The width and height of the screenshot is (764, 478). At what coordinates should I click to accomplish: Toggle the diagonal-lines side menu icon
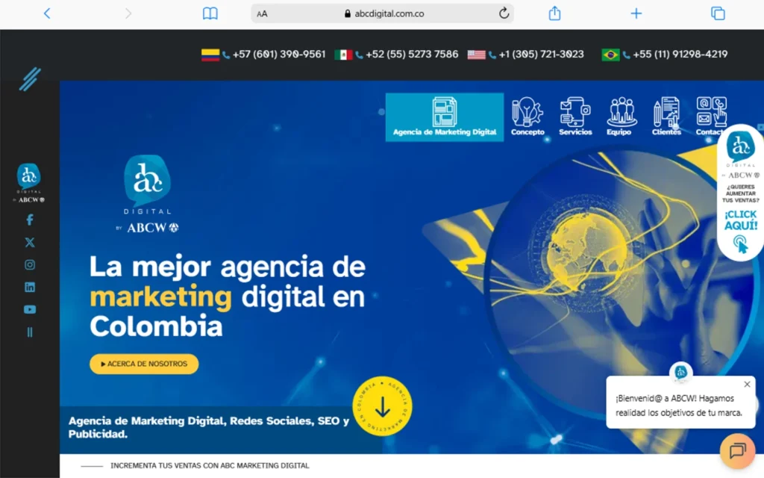point(30,79)
